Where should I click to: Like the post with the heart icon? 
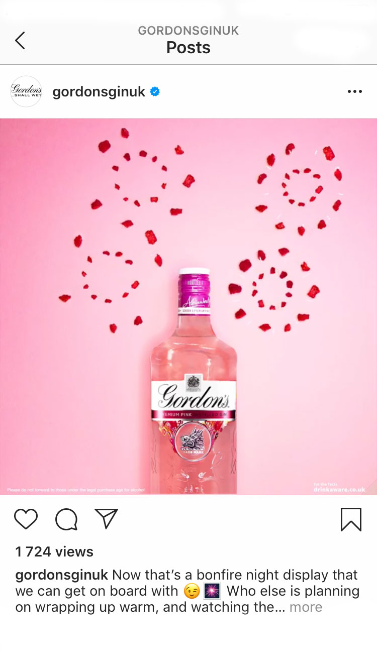[26, 519]
